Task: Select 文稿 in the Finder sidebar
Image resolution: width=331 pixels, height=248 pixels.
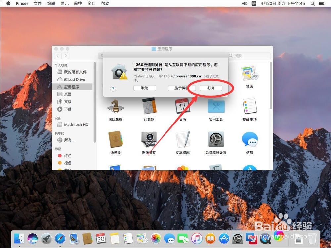Action: (x=72, y=102)
